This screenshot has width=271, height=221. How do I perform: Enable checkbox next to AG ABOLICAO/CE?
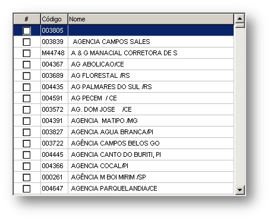[27, 65]
